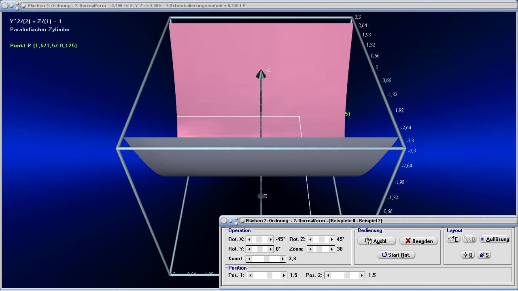Click the Rot. Y value '0°'

tap(278, 249)
